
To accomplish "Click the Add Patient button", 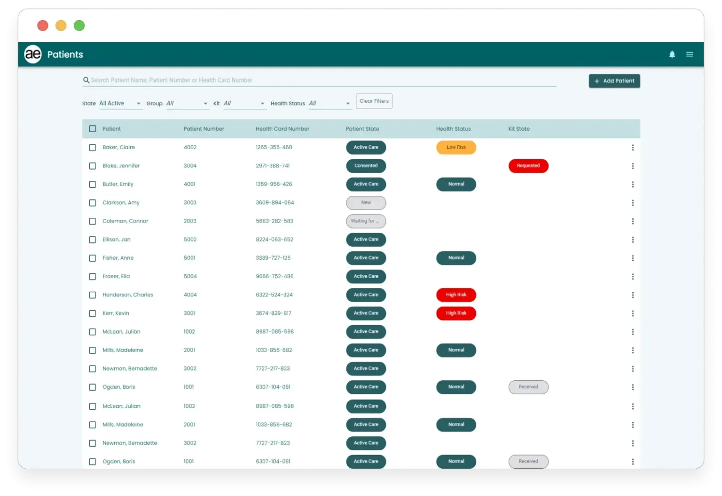I will click(614, 80).
